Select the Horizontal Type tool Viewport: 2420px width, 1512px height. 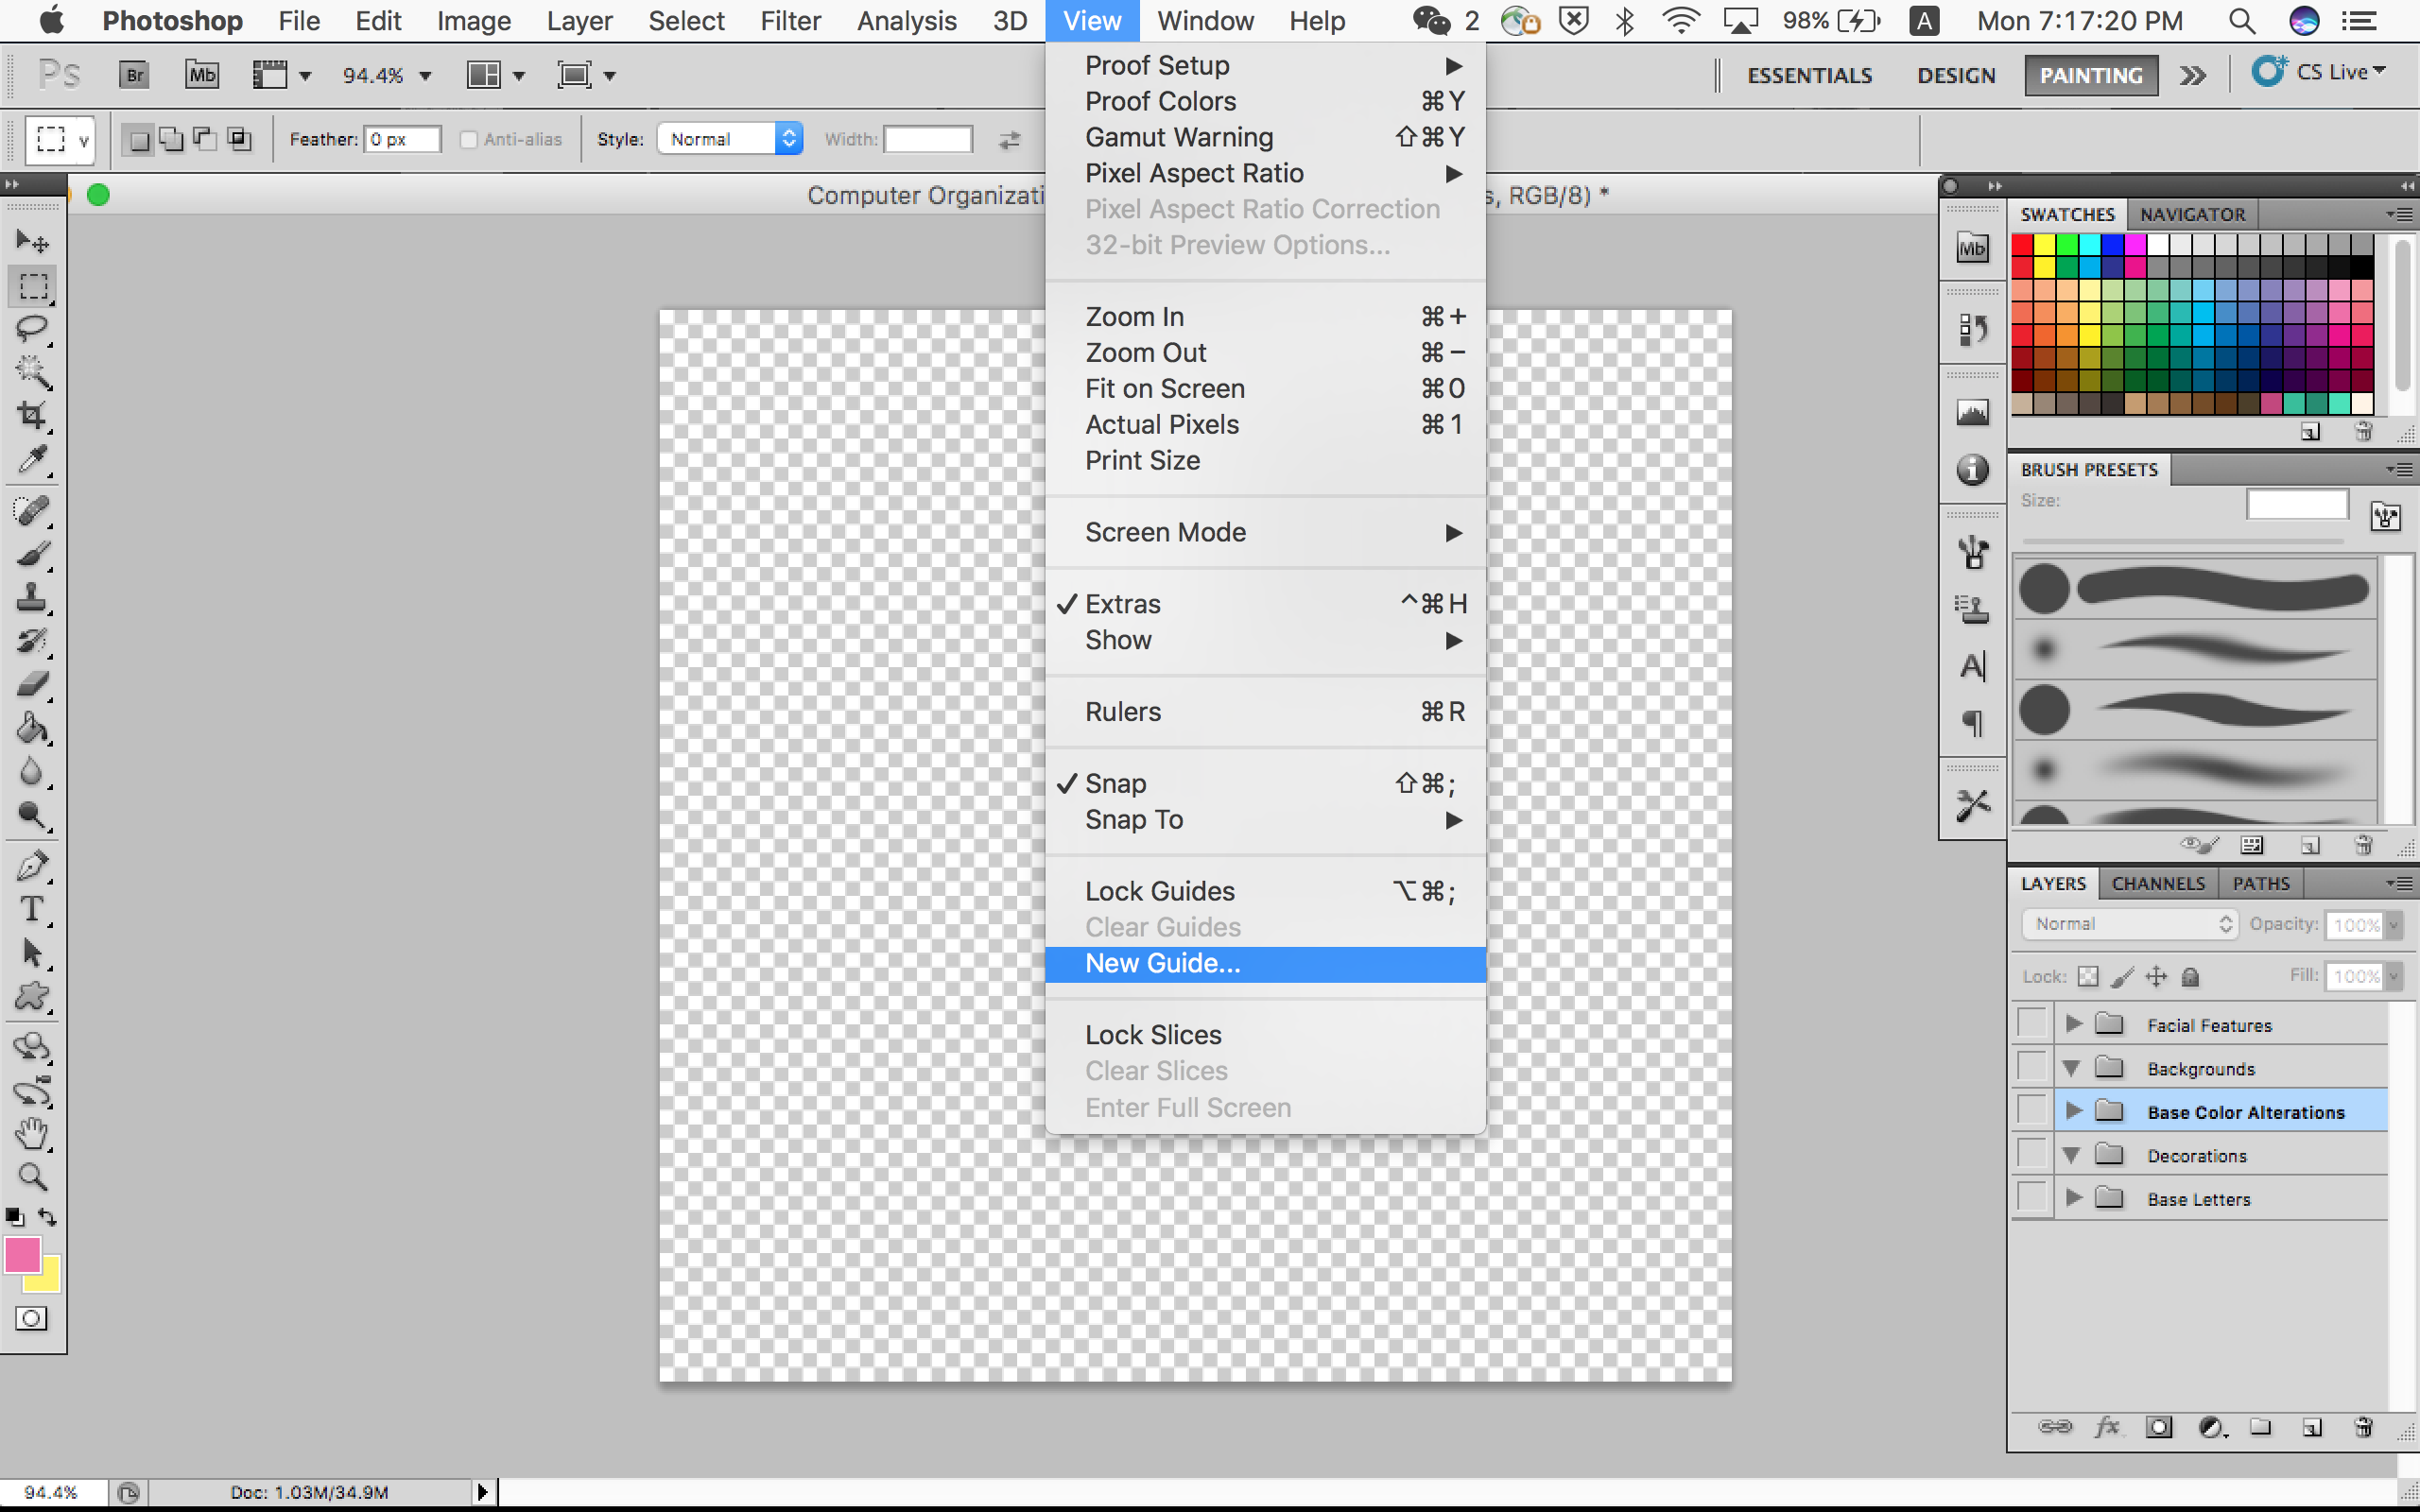(32, 909)
